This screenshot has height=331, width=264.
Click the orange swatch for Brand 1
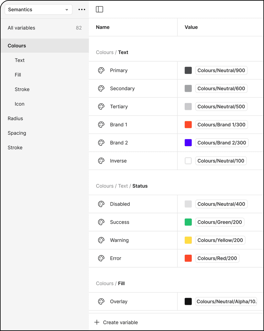(188, 124)
